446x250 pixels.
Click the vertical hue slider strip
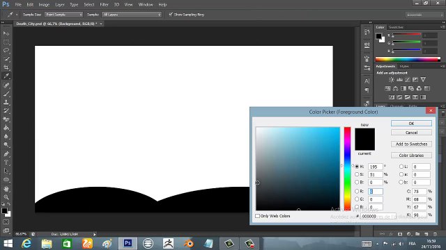347,169
